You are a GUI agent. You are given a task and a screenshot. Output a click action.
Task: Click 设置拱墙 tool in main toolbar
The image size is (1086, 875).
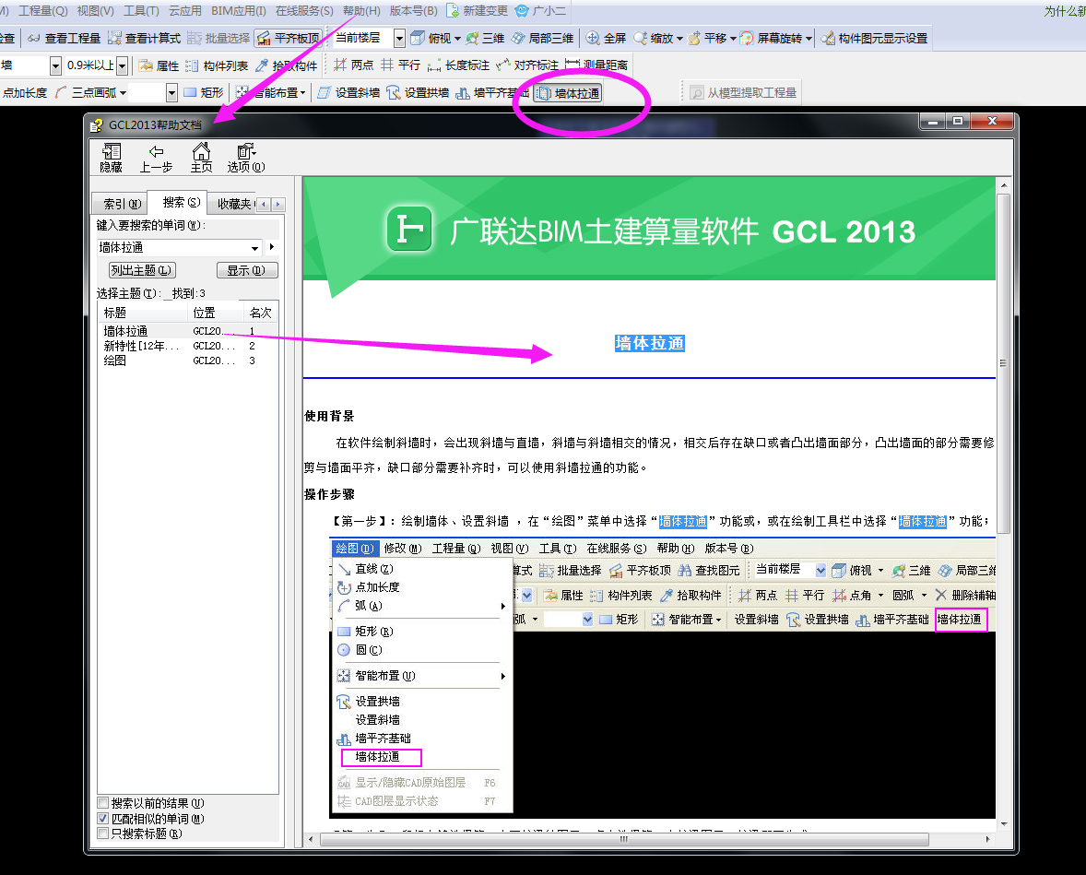[x=418, y=93]
